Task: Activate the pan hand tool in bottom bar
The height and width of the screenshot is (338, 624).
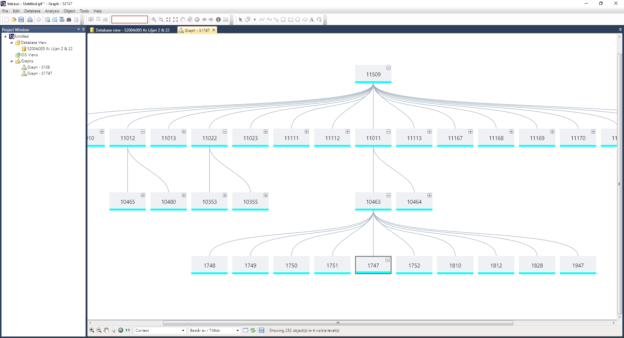Action: 106,330
